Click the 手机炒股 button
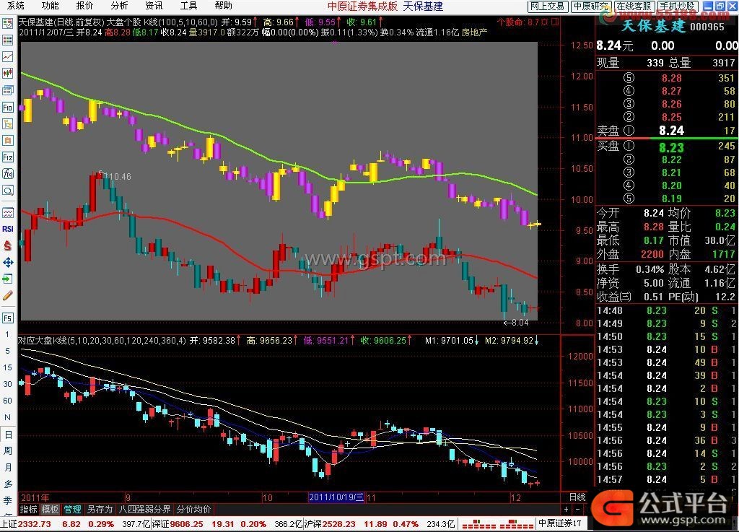Screen dimensions: 739x532 (677, 6)
